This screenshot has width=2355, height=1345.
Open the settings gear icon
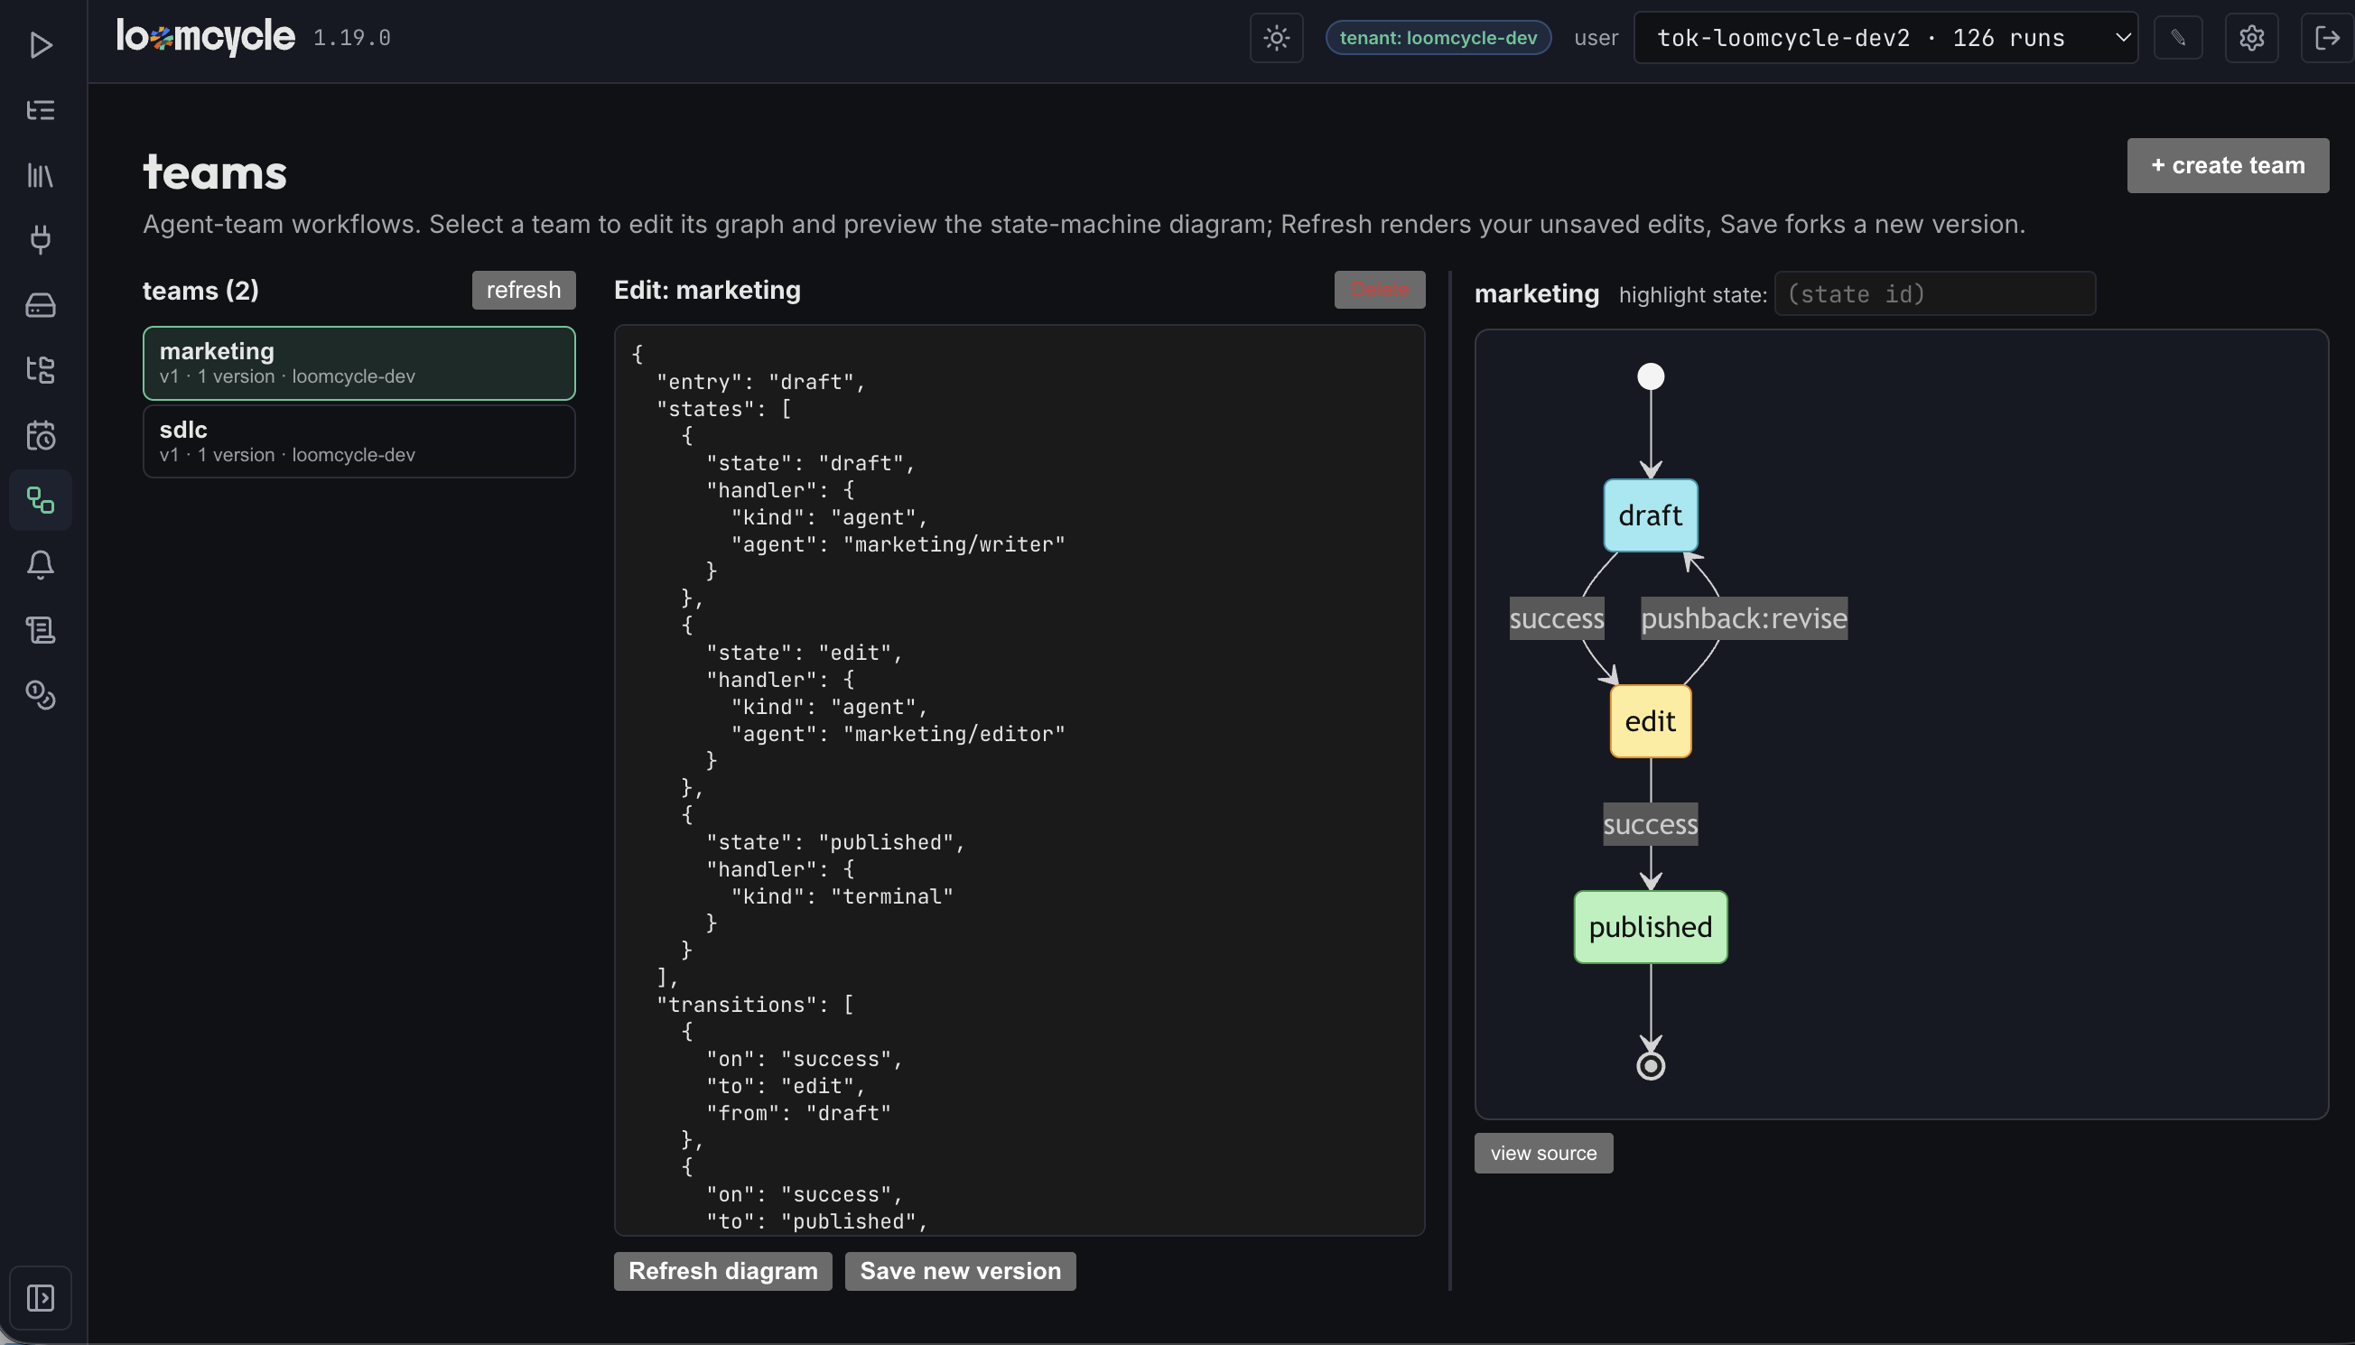coord(2250,38)
